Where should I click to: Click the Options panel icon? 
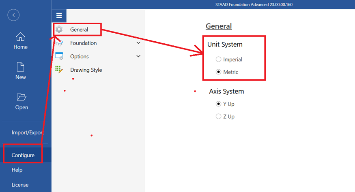pos(59,56)
